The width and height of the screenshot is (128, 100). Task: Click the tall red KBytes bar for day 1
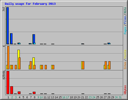(x=8, y=82)
